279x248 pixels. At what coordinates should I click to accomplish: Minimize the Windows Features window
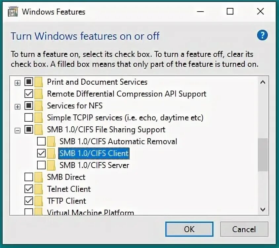pos(200,12)
